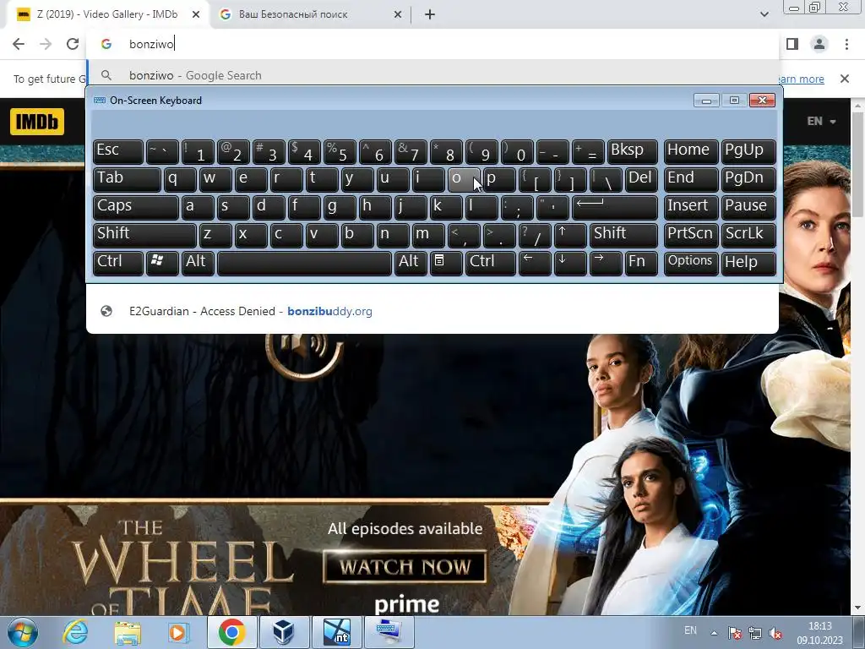Image resolution: width=865 pixels, height=649 pixels.
Task: Click the right arrow key
Action: coord(605,263)
